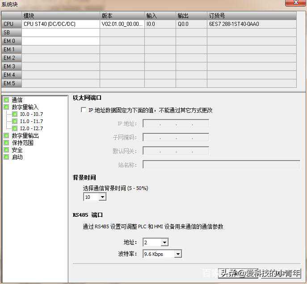Enable the fixed IP address data checkbox
This screenshot has width=307, height=284.
[83, 110]
